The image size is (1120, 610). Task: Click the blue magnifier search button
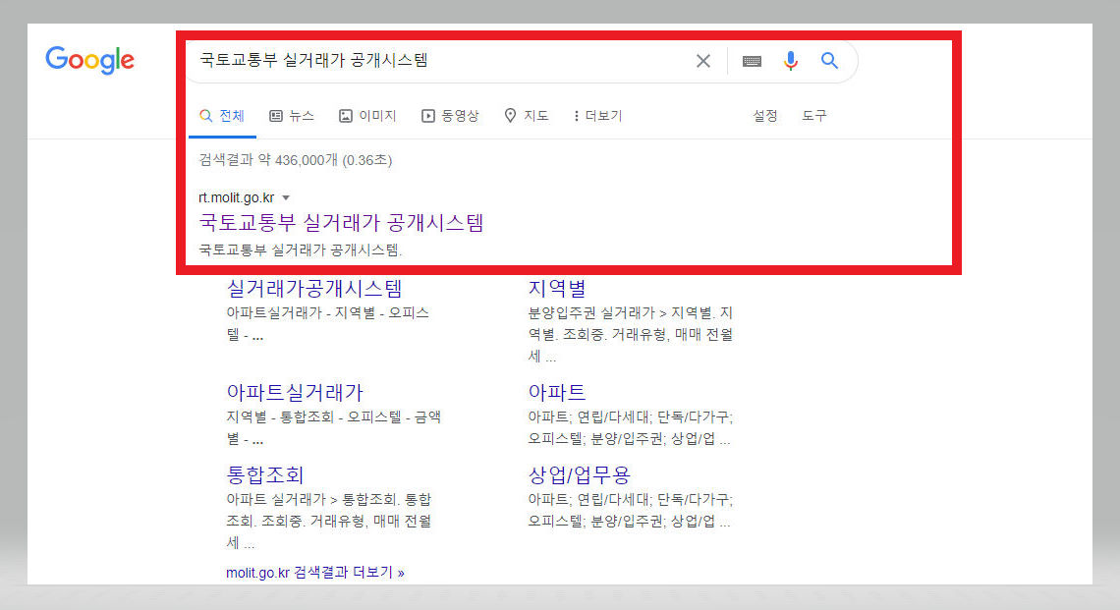pos(829,61)
